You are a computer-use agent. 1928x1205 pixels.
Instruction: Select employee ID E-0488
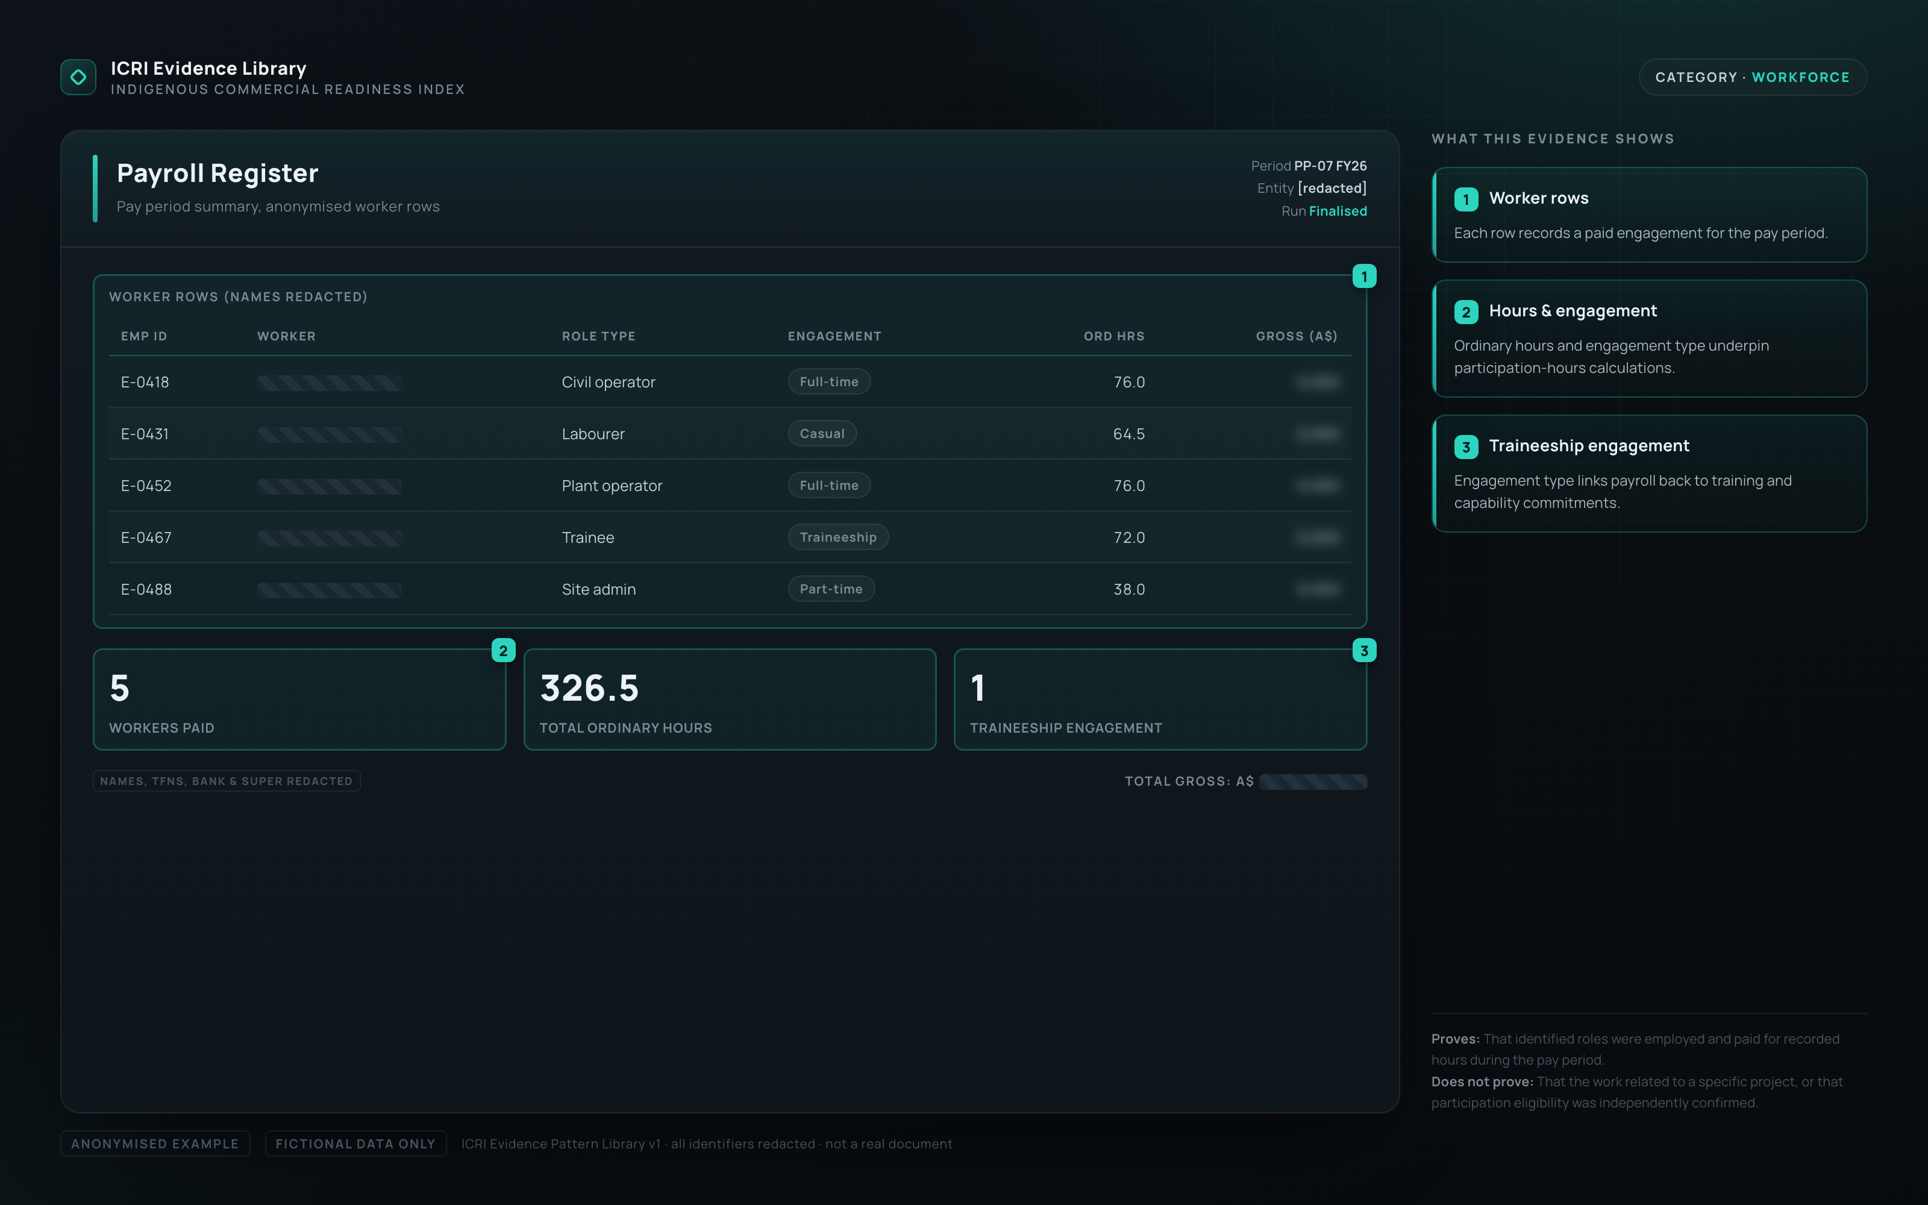coord(146,589)
